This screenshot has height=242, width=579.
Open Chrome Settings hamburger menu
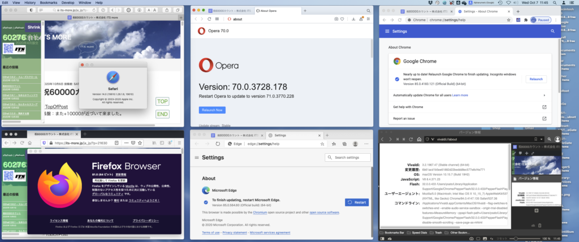(387, 32)
